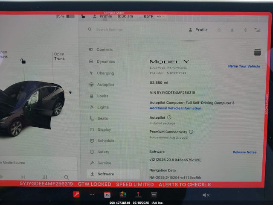Click the Premium Connectivity info icon
The width and height of the screenshot is (273, 205).
[x=191, y=132]
